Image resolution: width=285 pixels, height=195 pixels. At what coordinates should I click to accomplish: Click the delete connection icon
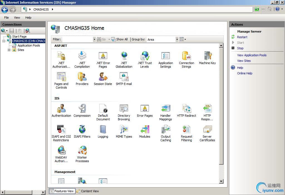pos(28,31)
